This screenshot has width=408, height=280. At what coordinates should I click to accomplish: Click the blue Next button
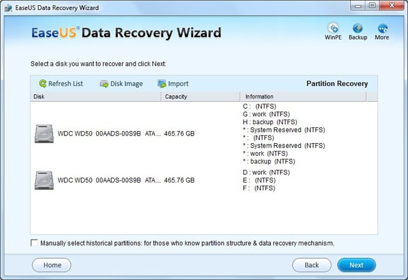point(356,265)
